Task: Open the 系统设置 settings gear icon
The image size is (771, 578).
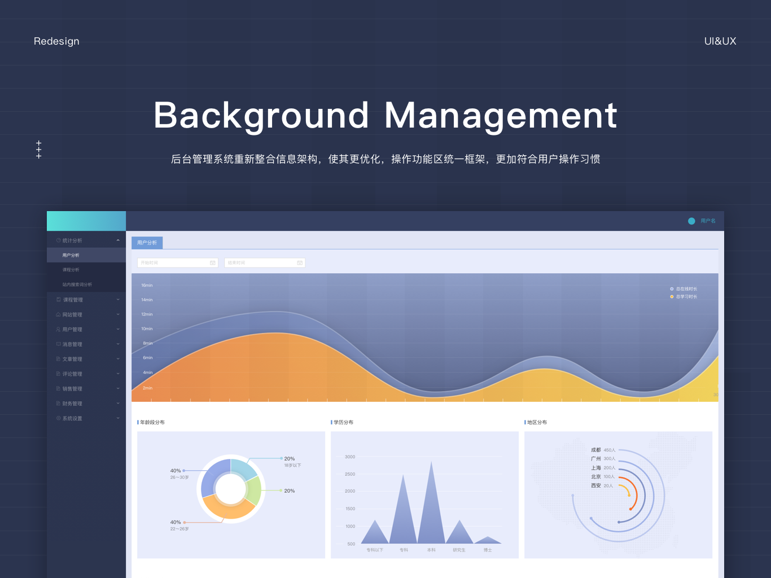Action: [x=58, y=418]
